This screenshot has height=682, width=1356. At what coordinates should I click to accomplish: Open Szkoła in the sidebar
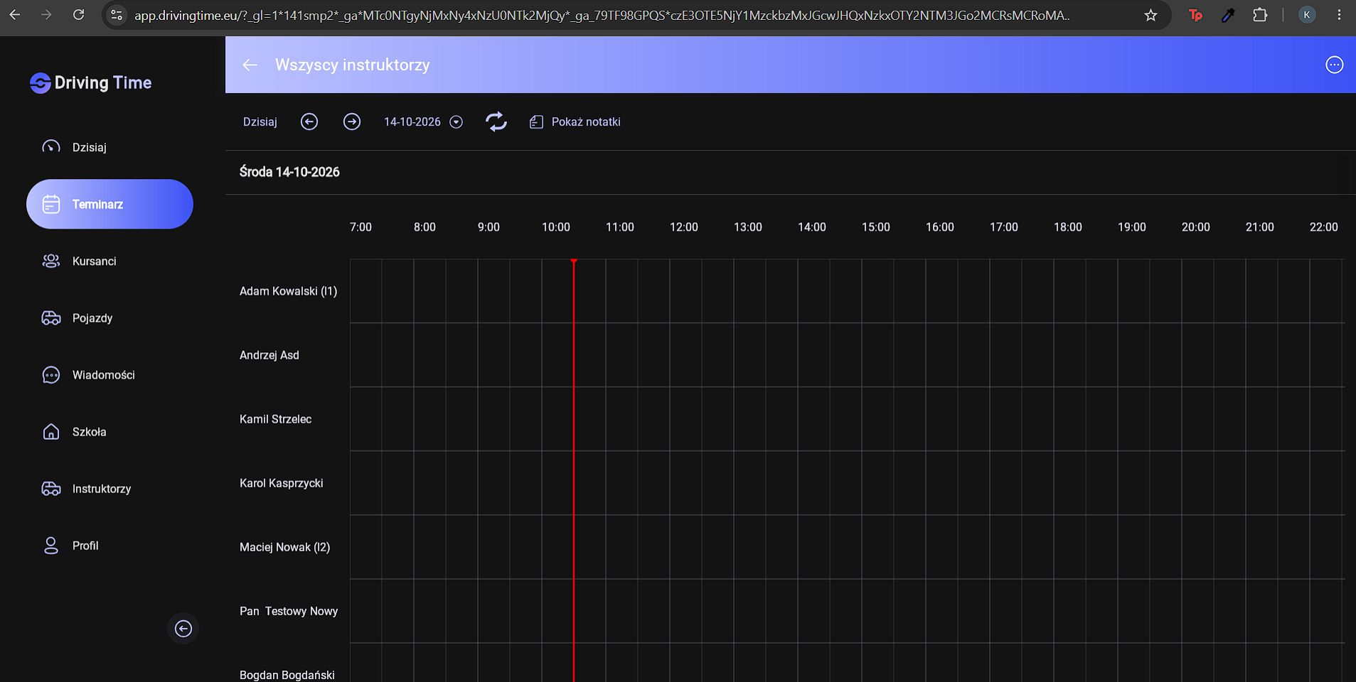[110, 431]
